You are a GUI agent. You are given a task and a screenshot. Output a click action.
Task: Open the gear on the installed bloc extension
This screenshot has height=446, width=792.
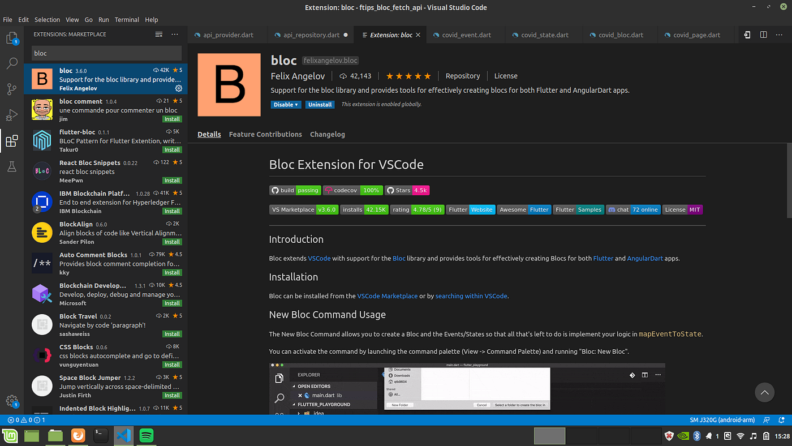(179, 89)
